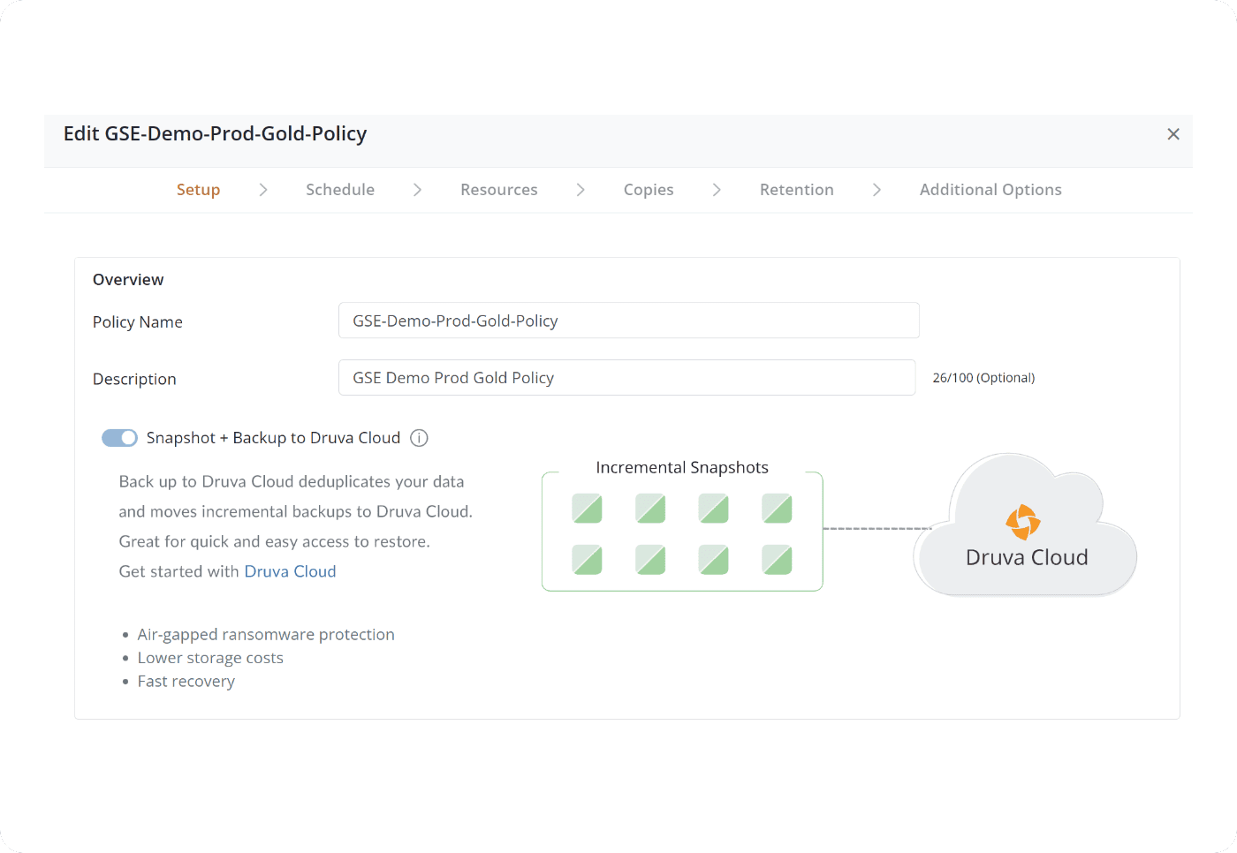Switch to the Copies step
The height and width of the screenshot is (853, 1237).
pos(649,190)
